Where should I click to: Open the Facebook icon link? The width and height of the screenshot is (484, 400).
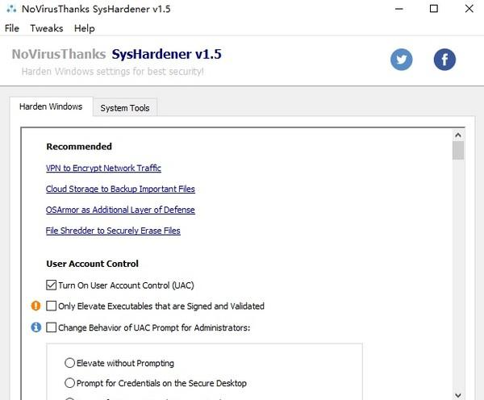[x=444, y=60]
